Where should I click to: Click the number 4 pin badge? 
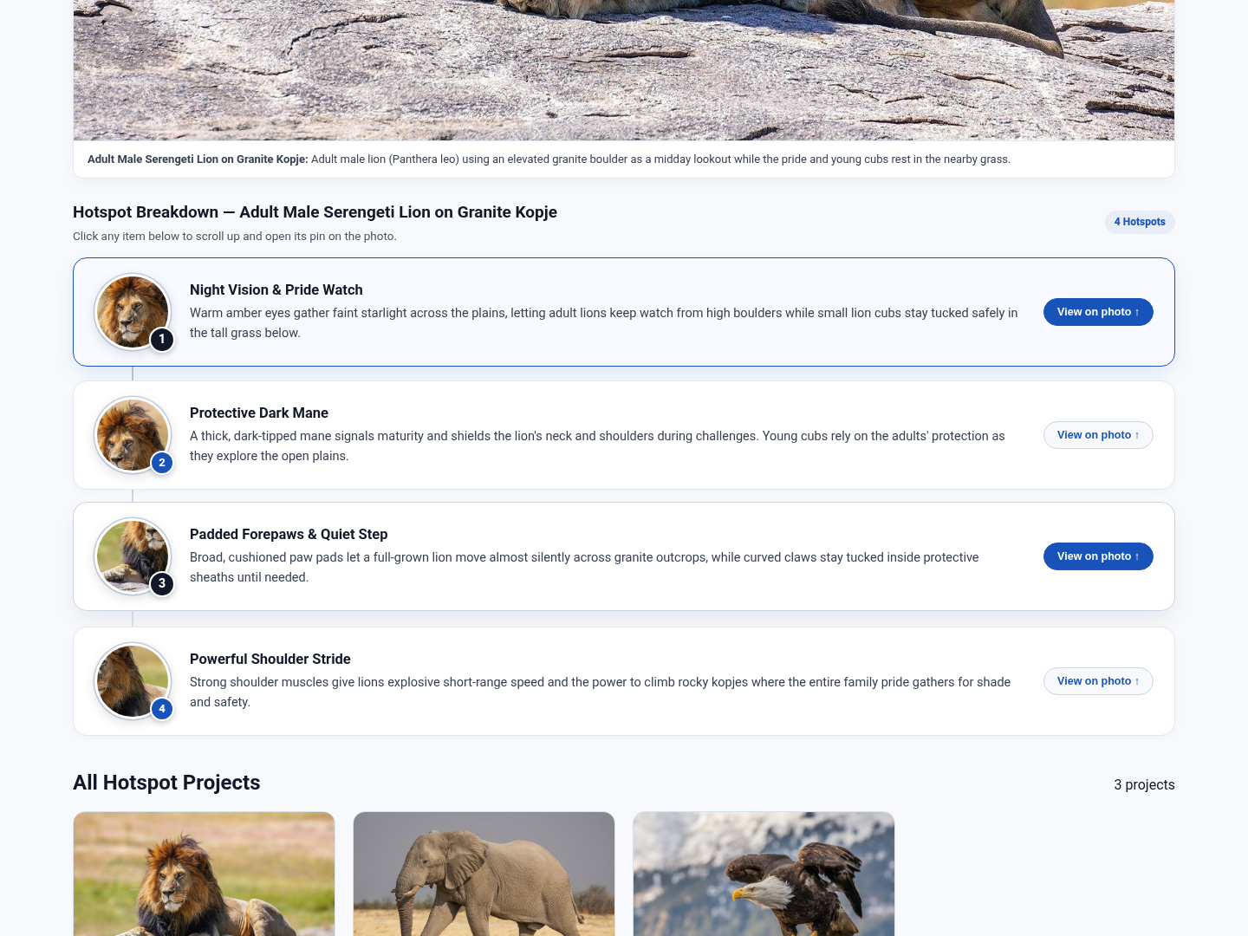pos(162,709)
